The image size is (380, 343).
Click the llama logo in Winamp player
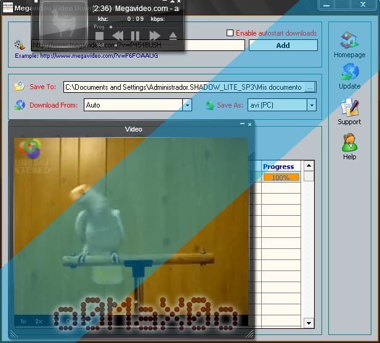coord(63,24)
